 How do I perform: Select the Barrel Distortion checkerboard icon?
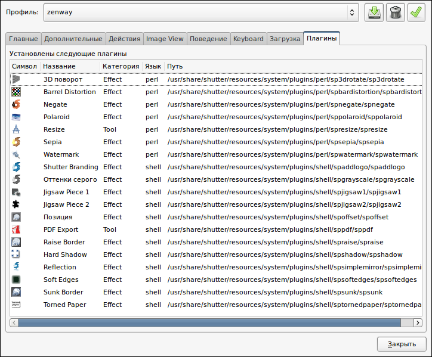coord(16,92)
